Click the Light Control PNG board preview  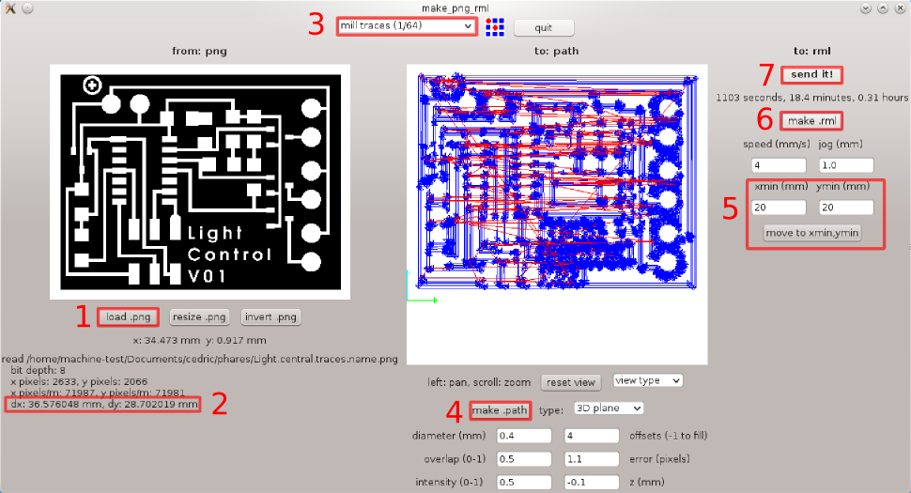[199, 181]
